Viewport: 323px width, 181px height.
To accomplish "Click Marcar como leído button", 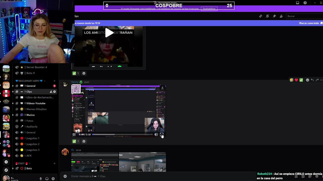I will (x=309, y=23).
